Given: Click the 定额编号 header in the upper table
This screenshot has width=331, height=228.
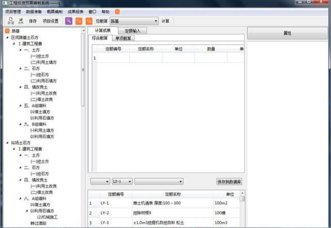Looking at the screenshot, I should 113,49.
